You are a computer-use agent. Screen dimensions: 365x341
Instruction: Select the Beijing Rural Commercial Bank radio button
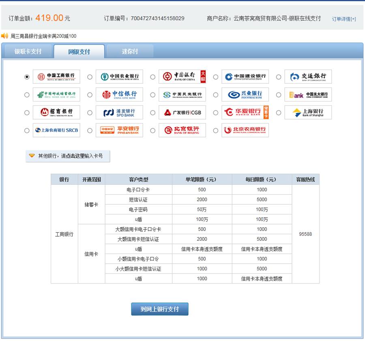(x=216, y=130)
